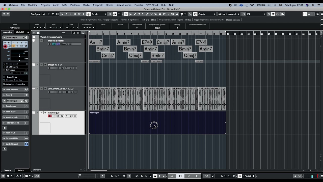Screen dimensions: 323x182
Task: Select the Draw pencil tool
Action: pyautogui.click(x=134, y=14)
